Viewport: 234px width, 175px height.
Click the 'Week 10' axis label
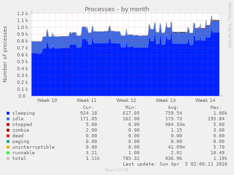pos(47,100)
